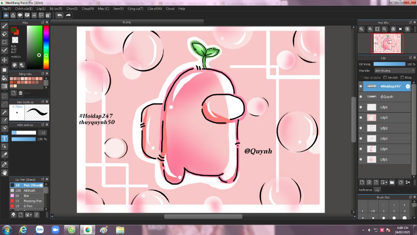Click the color palette wheel icon

(15, 65)
